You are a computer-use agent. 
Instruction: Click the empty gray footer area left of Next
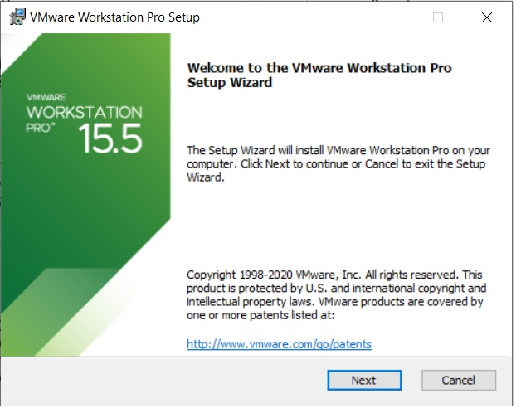click(166, 380)
